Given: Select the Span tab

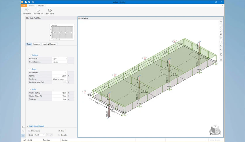Looking at the screenshot, I should (29, 44).
